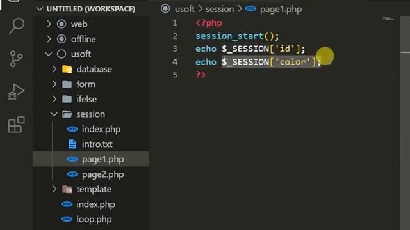Image resolution: width=410 pixels, height=230 pixels.
Task: Click the form folder icon
Action: (67, 84)
